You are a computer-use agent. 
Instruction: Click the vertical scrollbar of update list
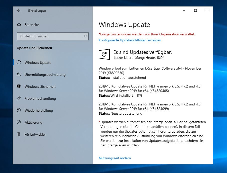(212, 74)
